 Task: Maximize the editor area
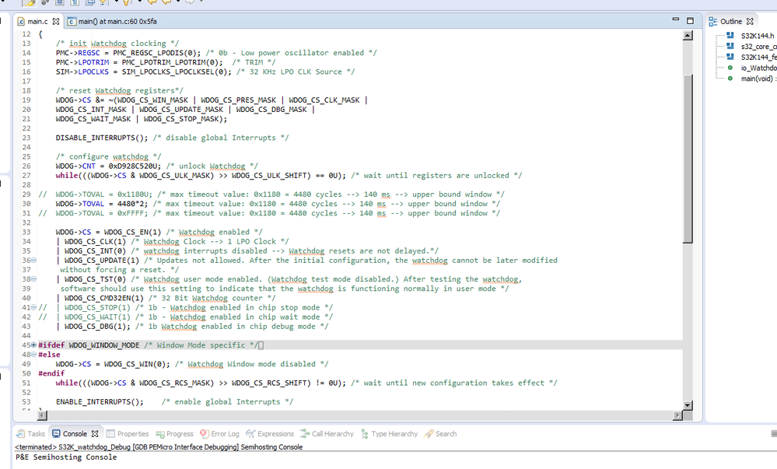coord(690,20)
